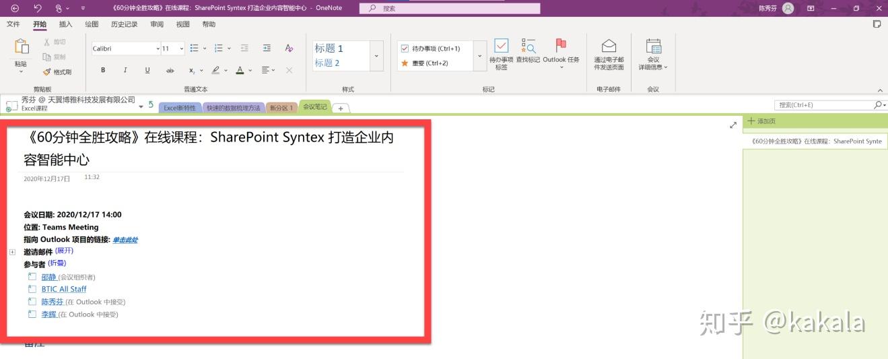Open highlight color picker arrow
Viewport: 888px width, 359px height.
226,70
